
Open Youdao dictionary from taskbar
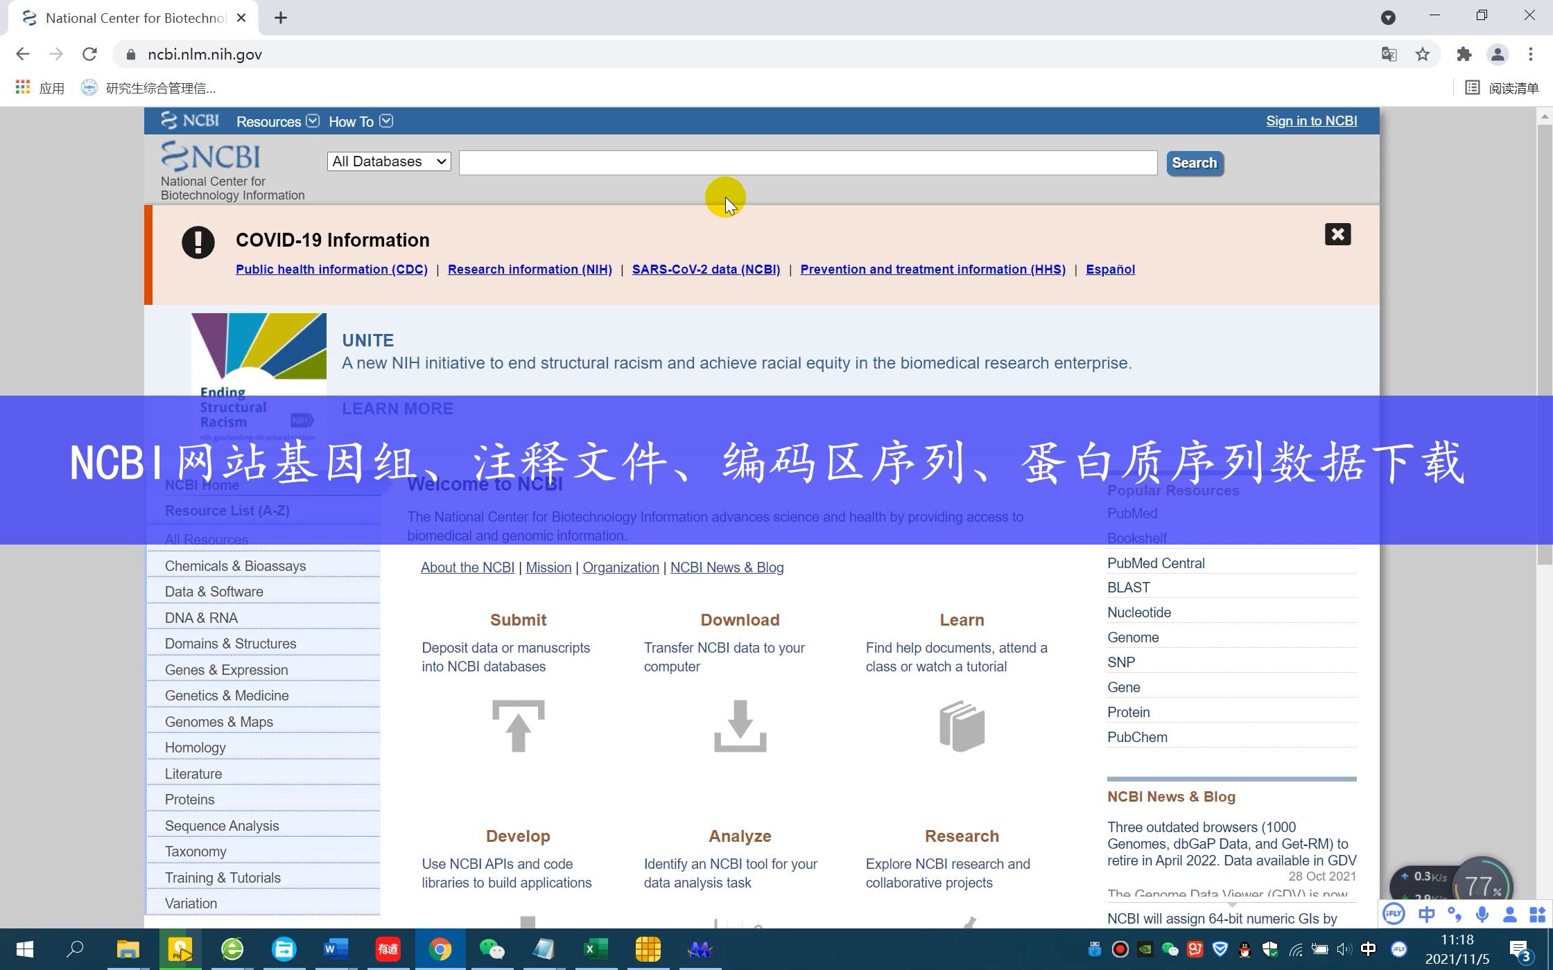coord(388,949)
